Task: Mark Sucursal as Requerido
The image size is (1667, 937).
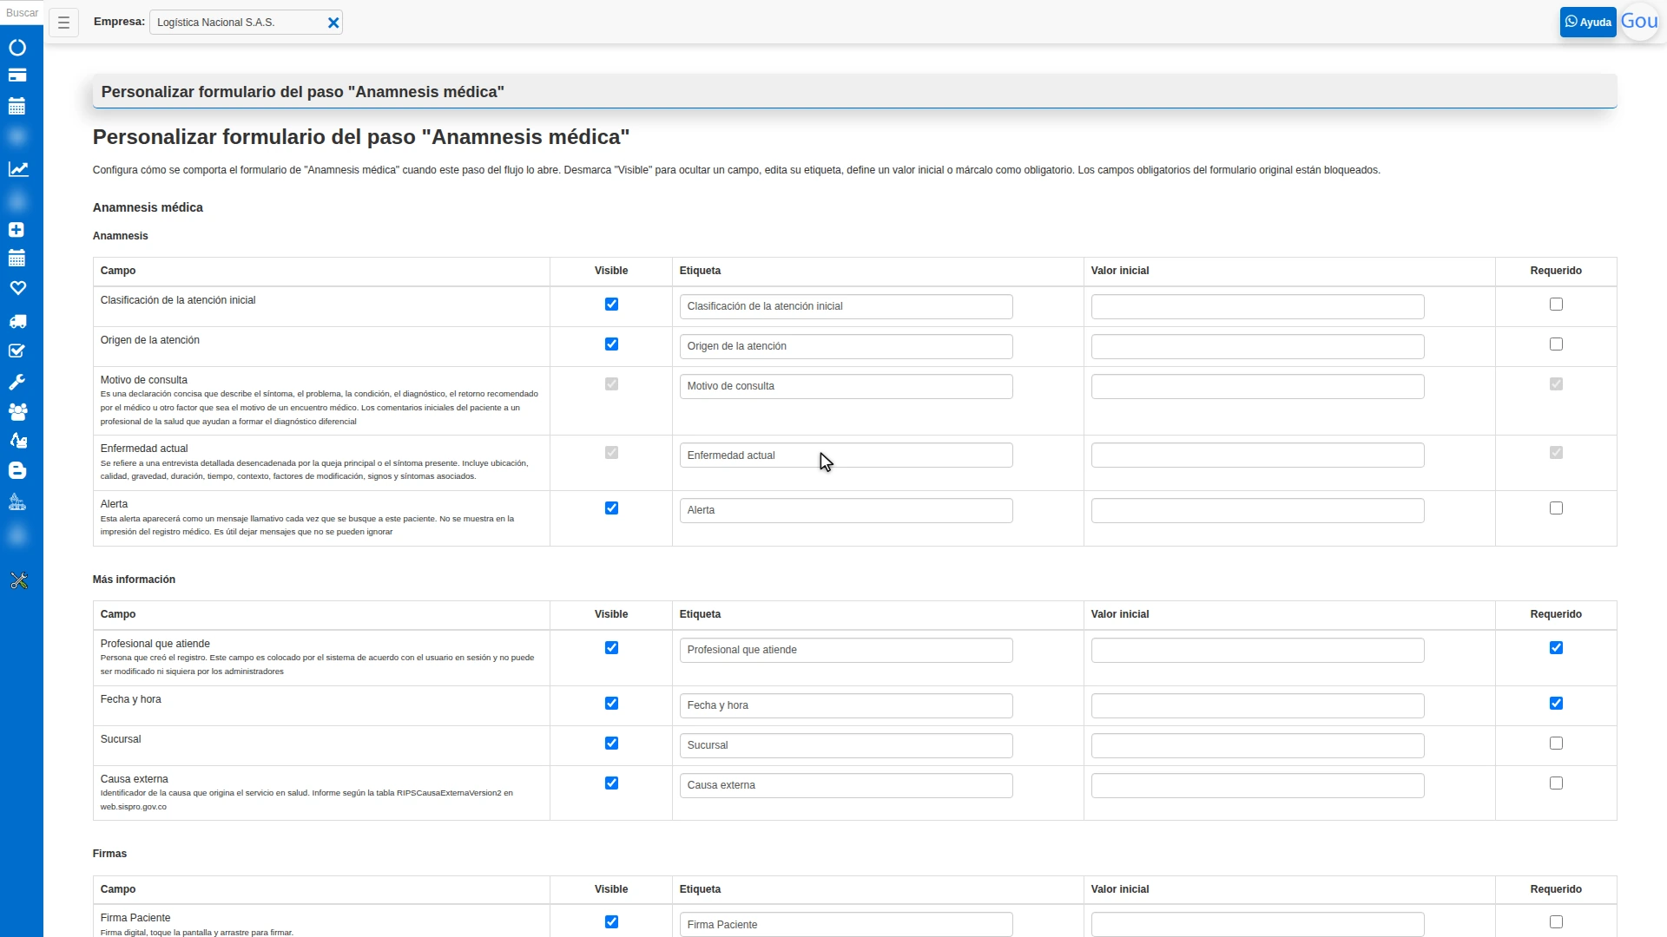Action: [x=1556, y=744]
